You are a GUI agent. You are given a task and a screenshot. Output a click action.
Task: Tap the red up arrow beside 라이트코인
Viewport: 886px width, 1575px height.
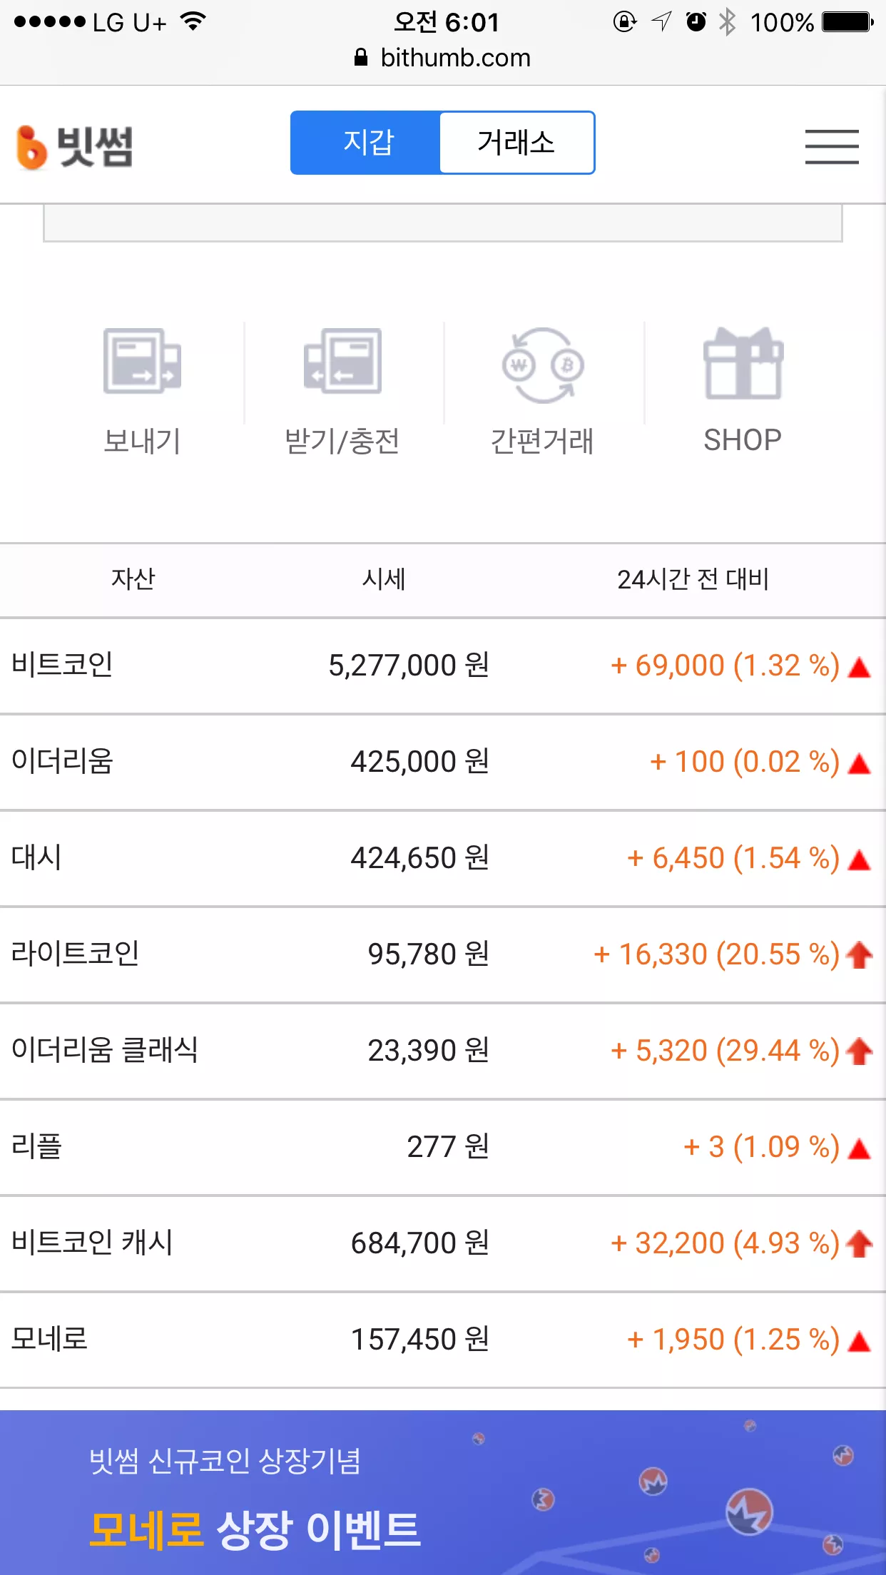pos(860,954)
